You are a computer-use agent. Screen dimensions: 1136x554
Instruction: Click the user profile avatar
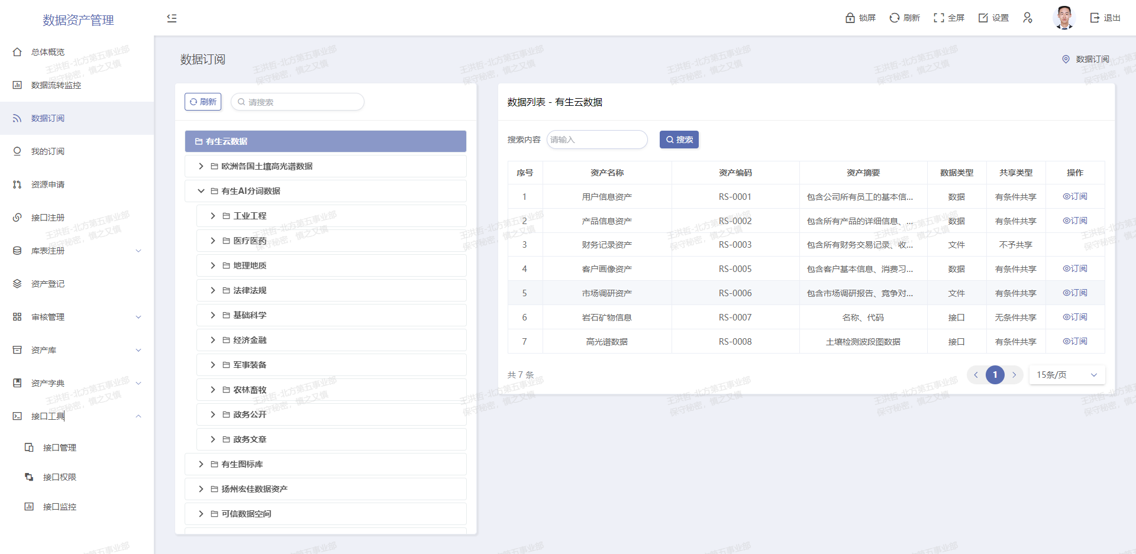[x=1064, y=18]
